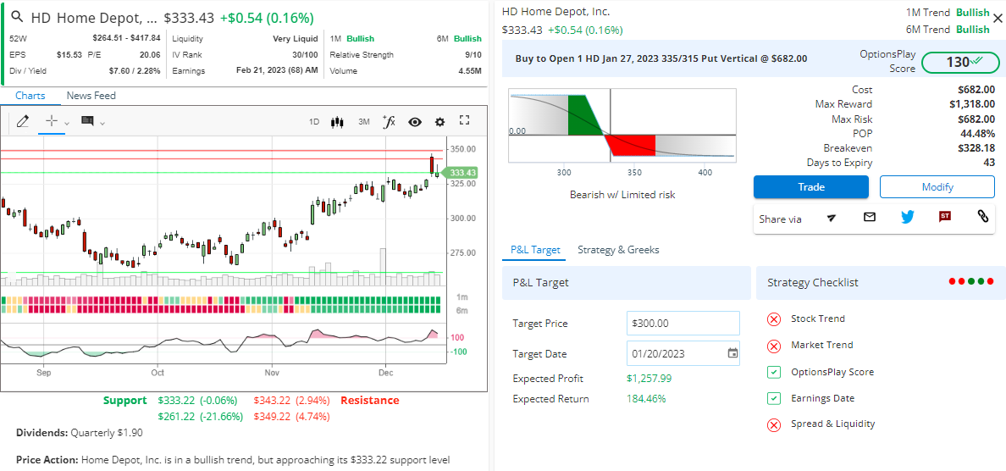Click the Div / Yield $7.60 / 2.28% value
The height and width of the screenshot is (471, 1006).
point(135,70)
